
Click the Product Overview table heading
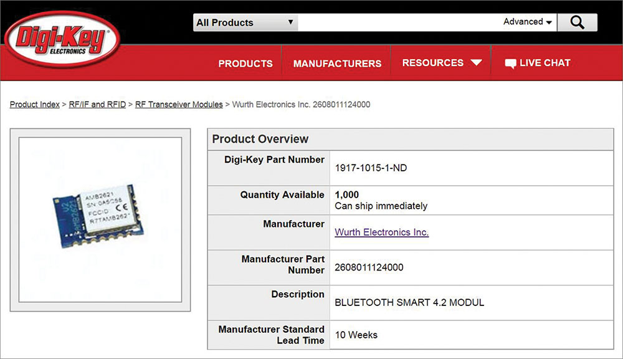[260, 139]
